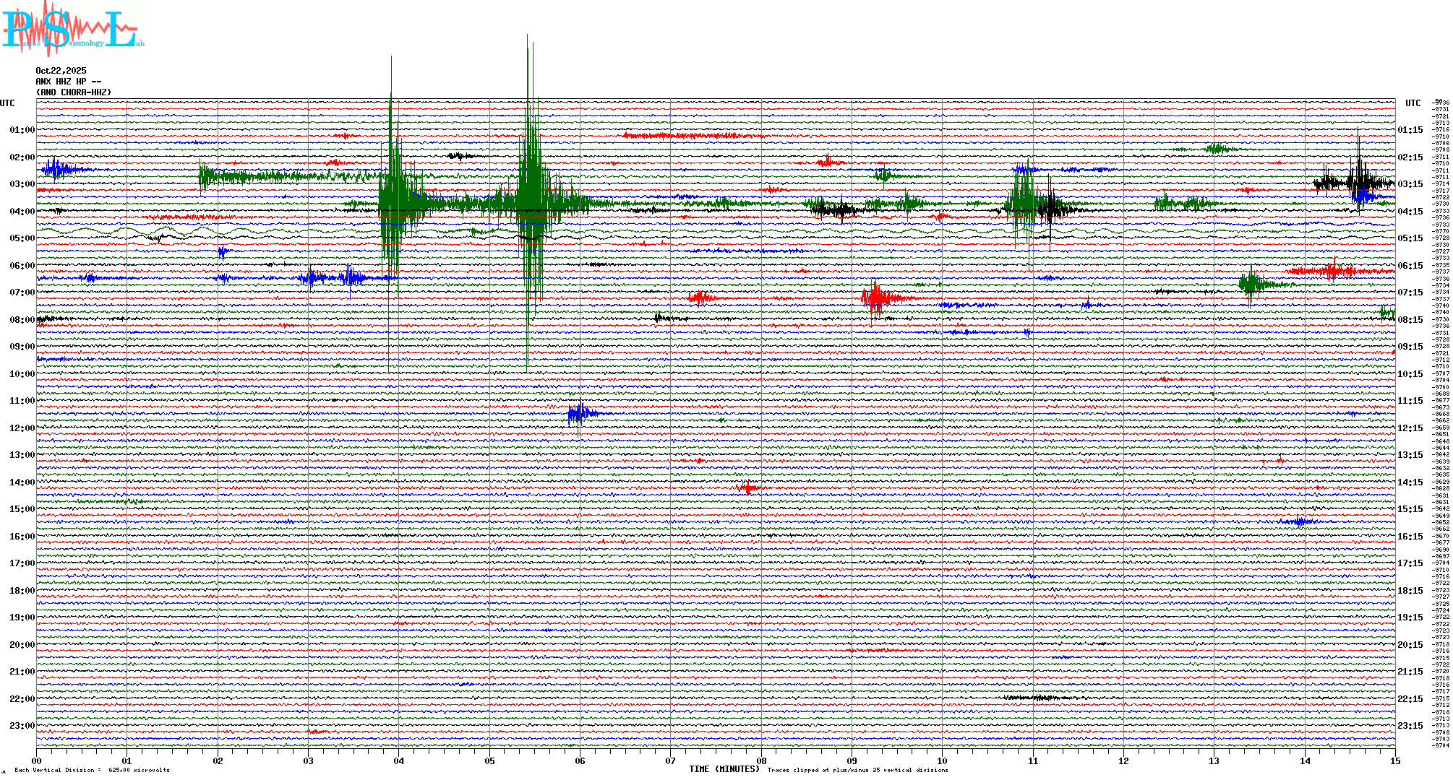Click the TIME (MINUTES) axis title
Image resolution: width=1453 pixels, height=780 pixels.
pyautogui.click(x=724, y=769)
